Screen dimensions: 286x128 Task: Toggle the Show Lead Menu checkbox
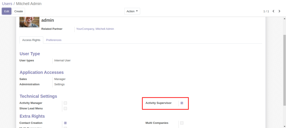(x=65, y=108)
